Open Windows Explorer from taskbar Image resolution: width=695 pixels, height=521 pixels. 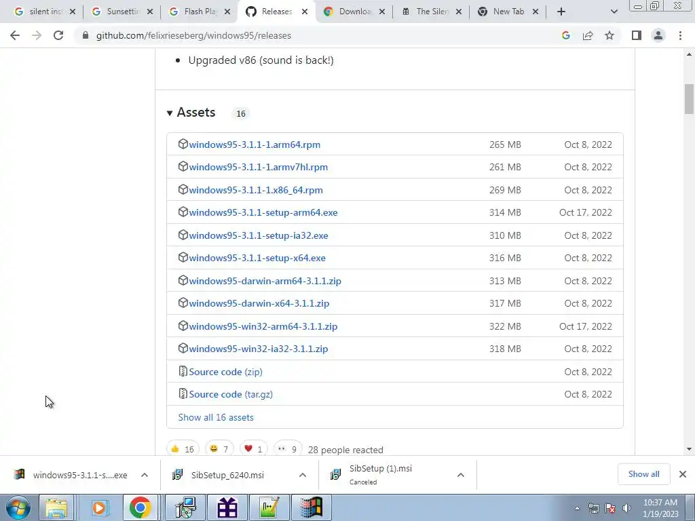click(x=57, y=507)
